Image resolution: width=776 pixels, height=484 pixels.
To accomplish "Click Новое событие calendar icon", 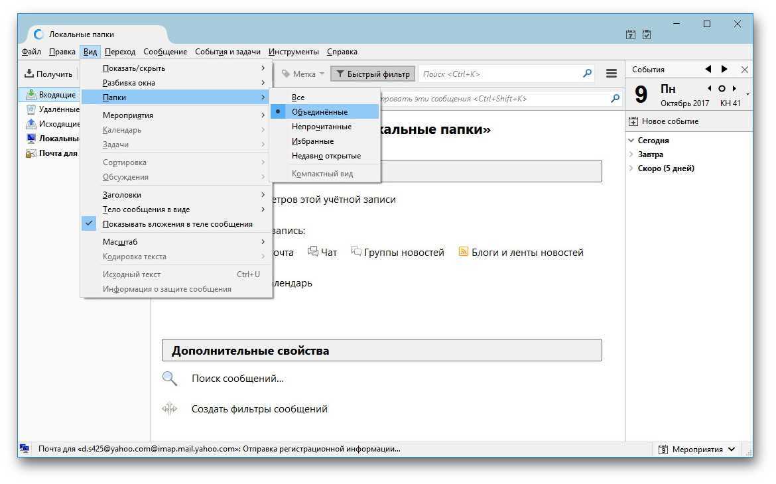I will tap(633, 121).
